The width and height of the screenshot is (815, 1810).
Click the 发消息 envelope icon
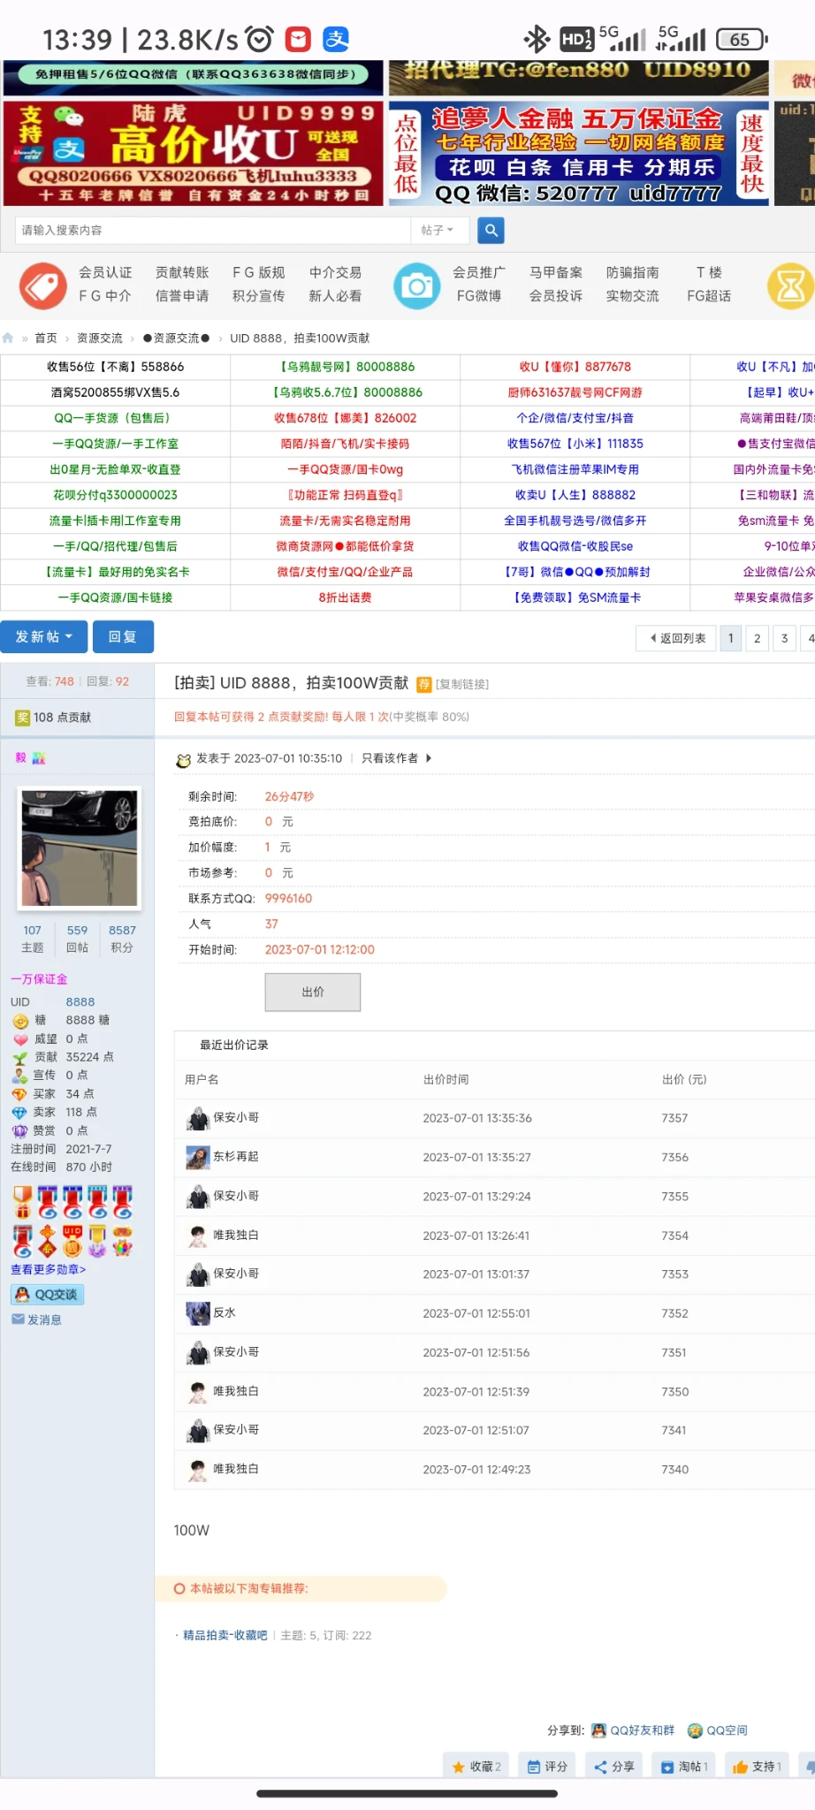[36, 1319]
